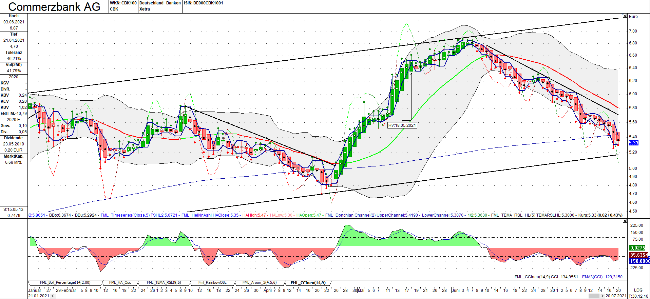Click the HALow:5,30 legend value

(281, 215)
